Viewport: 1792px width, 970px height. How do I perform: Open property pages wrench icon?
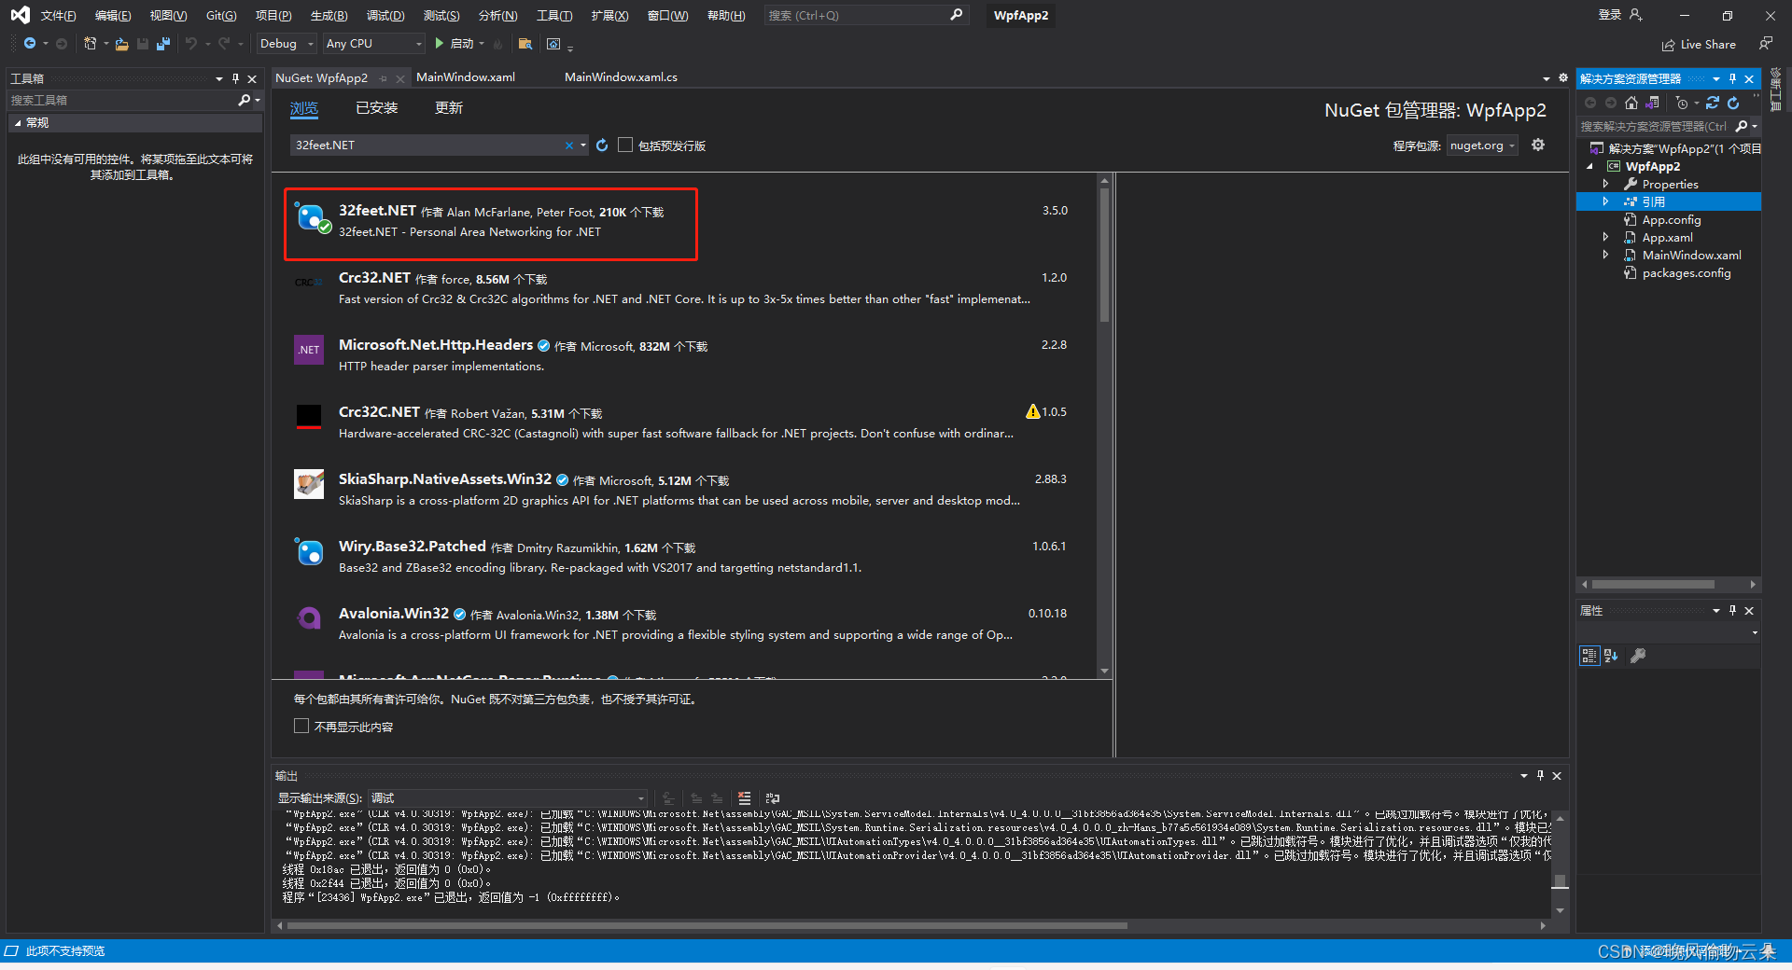(1638, 656)
